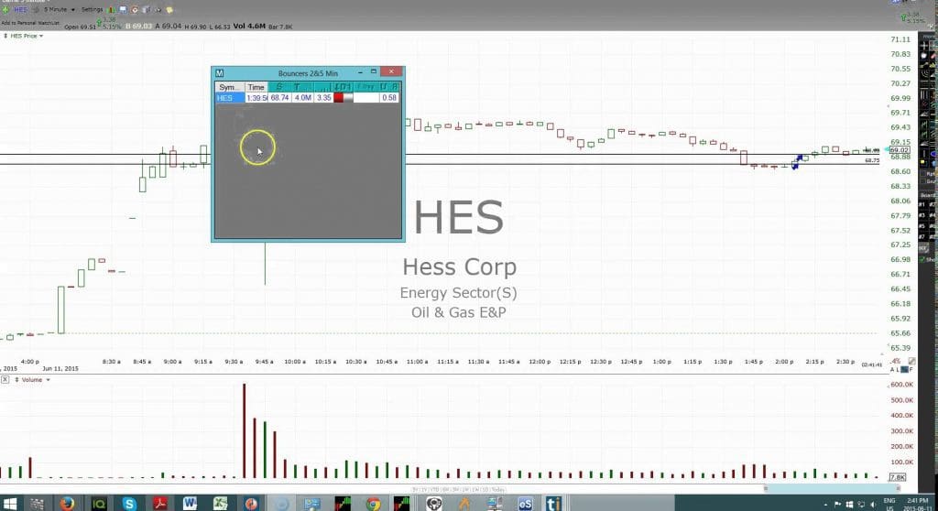Open the eS app from the taskbar
The width and height of the screenshot is (938, 511).
tap(525, 504)
